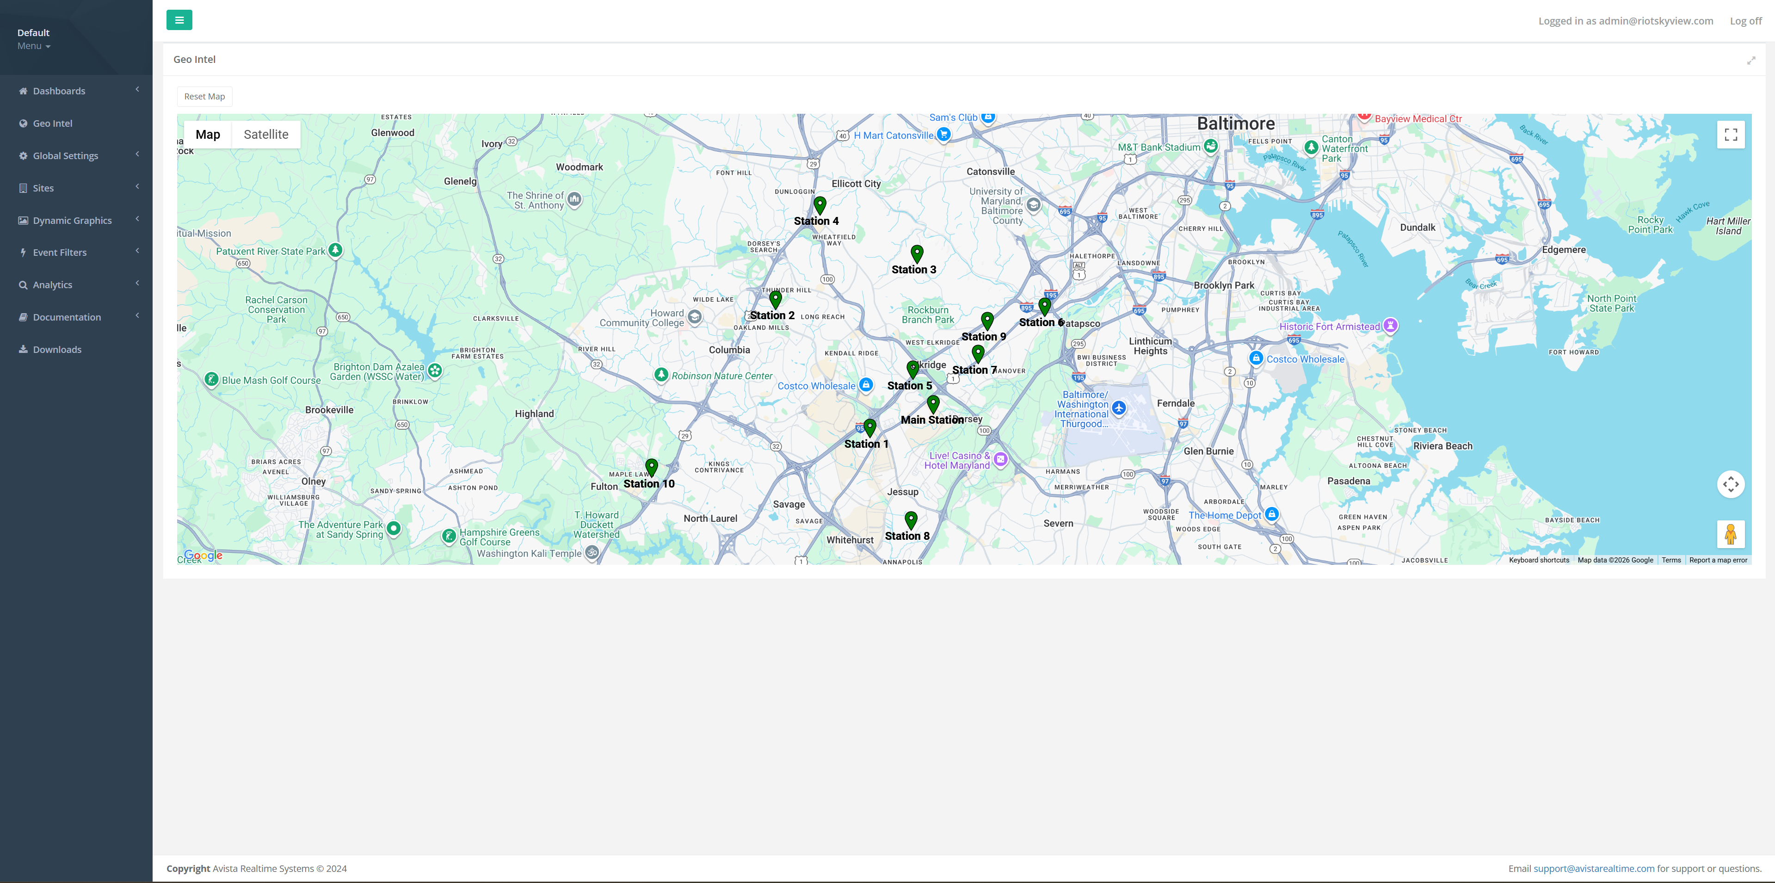Click the Google logo on the map

[x=203, y=556]
